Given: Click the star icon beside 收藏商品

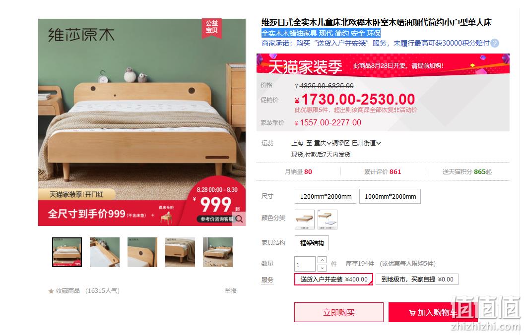Looking at the screenshot, I should pos(51,291).
